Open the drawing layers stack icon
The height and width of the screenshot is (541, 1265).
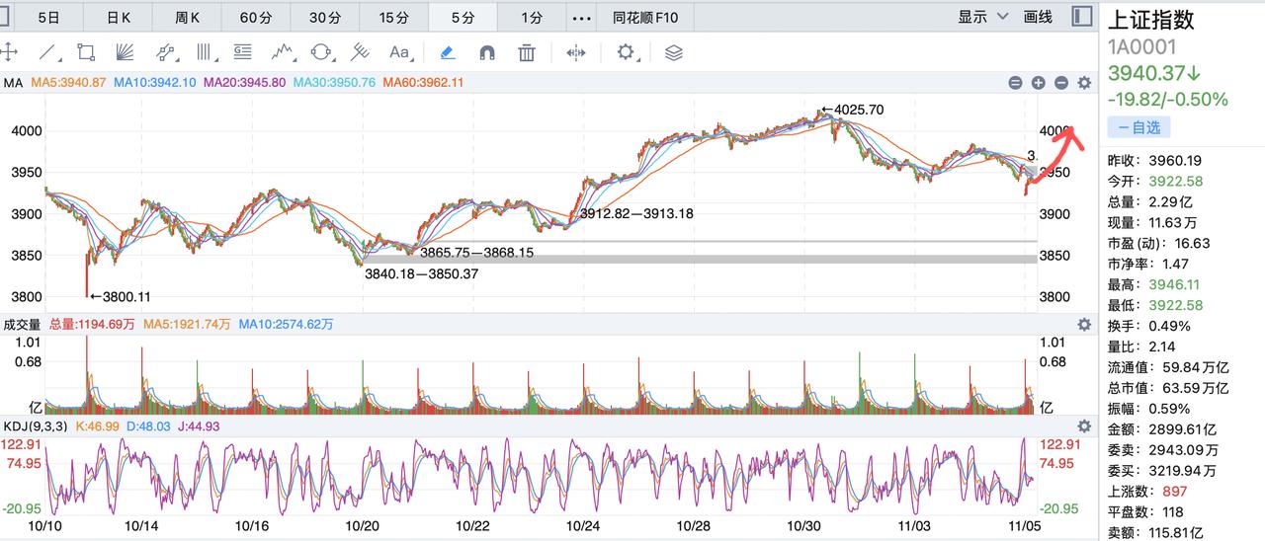[673, 52]
